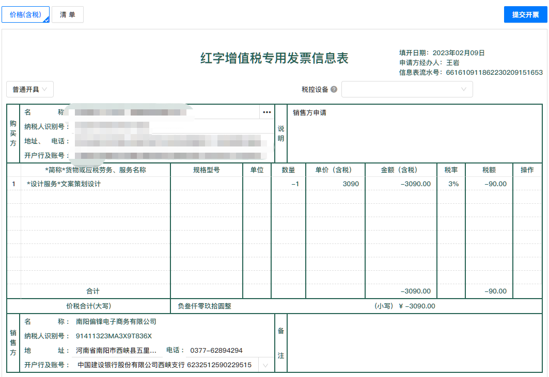Click the seller name 南阳偏锋电子商务有限公司
Image resolution: width=549 pixels, height=377 pixels.
(116, 321)
